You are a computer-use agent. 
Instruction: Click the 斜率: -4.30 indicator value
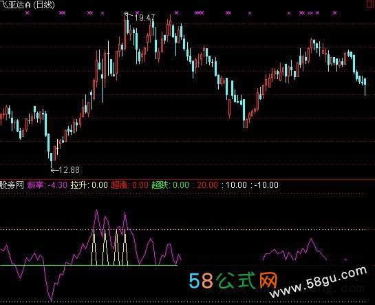[47, 185]
